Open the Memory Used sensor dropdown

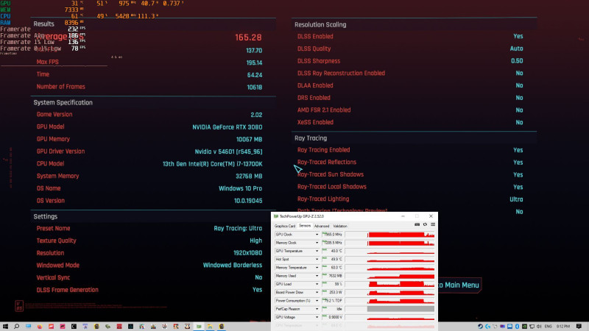(x=317, y=276)
